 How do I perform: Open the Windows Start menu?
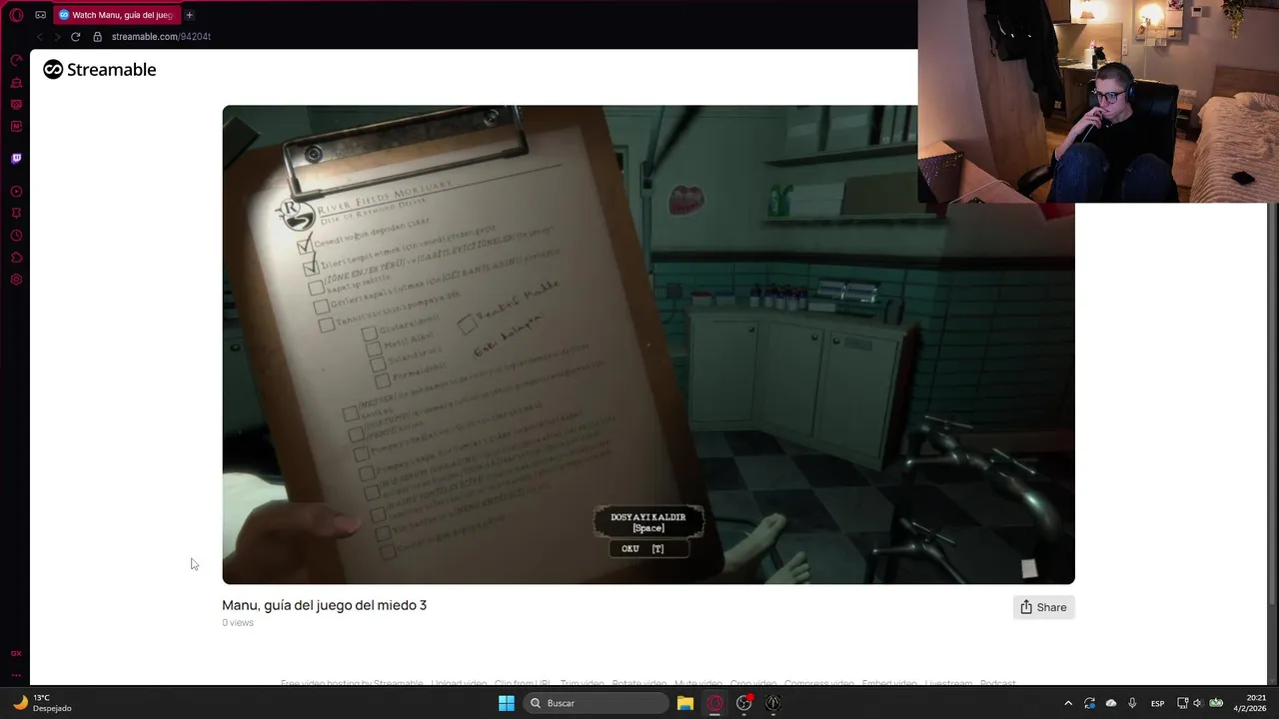[507, 703]
